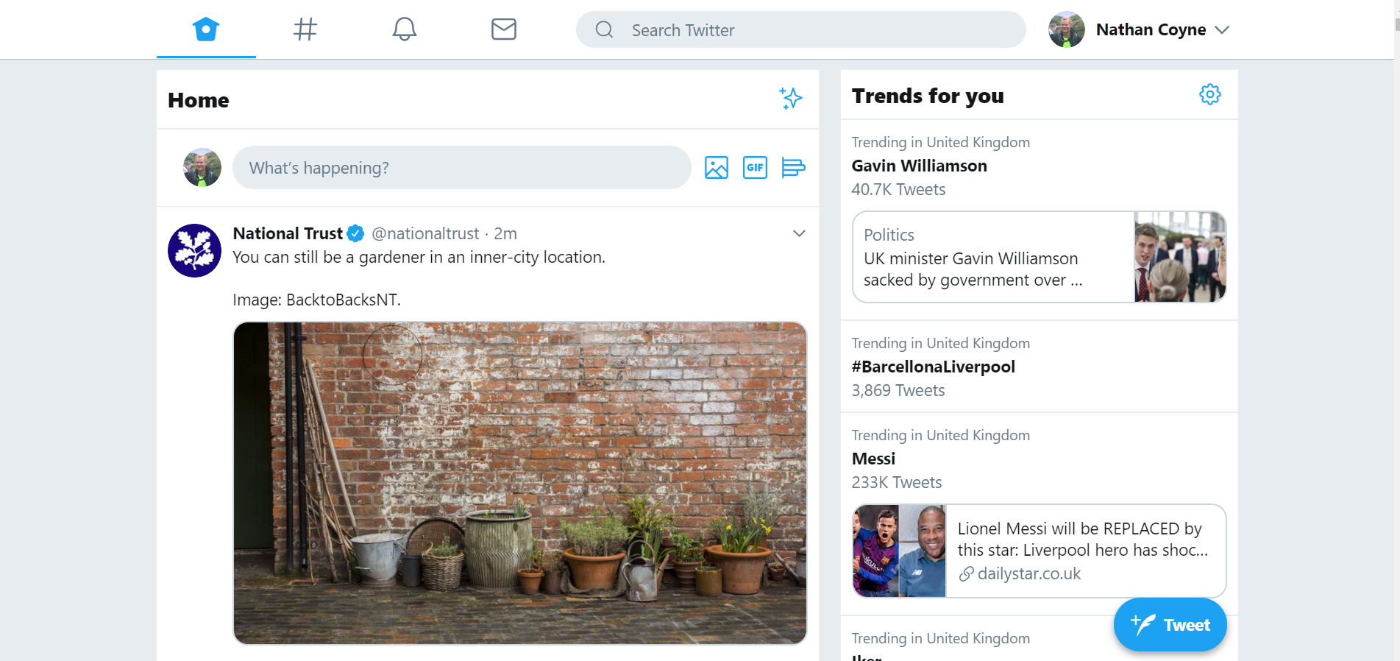
Task: Click the Nathan Coyne header profile picture
Action: click(x=1066, y=29)
